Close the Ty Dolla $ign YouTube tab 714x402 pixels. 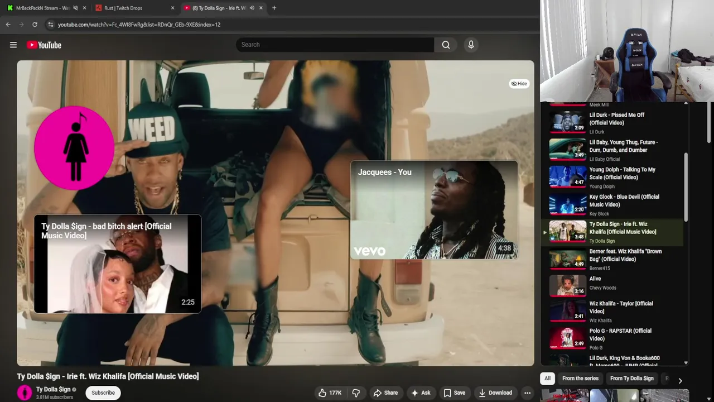click(260, 8)
